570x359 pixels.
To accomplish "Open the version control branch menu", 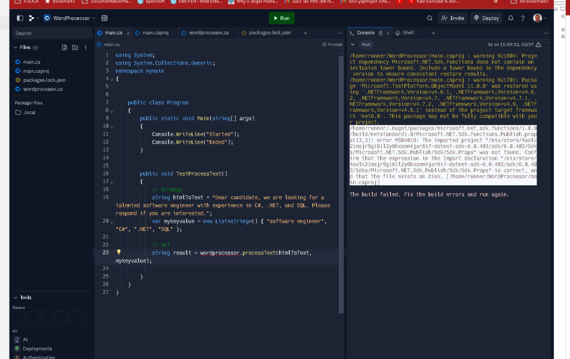I will [x=33, y=18].
